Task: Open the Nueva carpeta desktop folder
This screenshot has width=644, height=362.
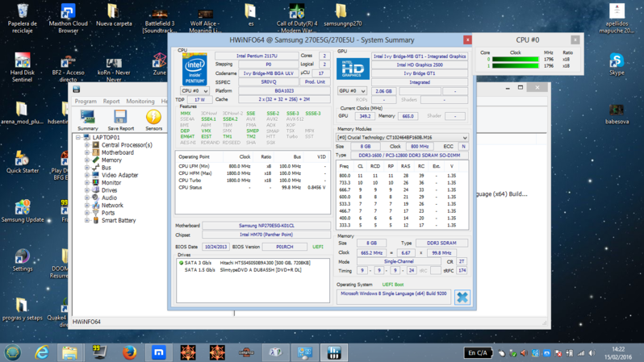Action: [114, 15]
